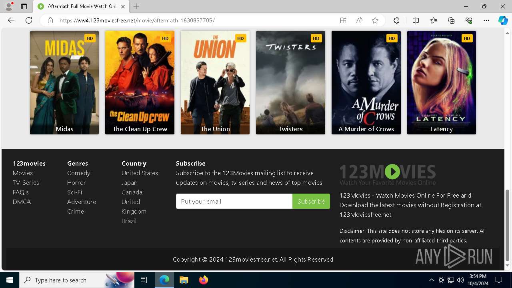Open the profile avatar icon
This screenshot has width=512, height=288.
[x=9, y=6]
